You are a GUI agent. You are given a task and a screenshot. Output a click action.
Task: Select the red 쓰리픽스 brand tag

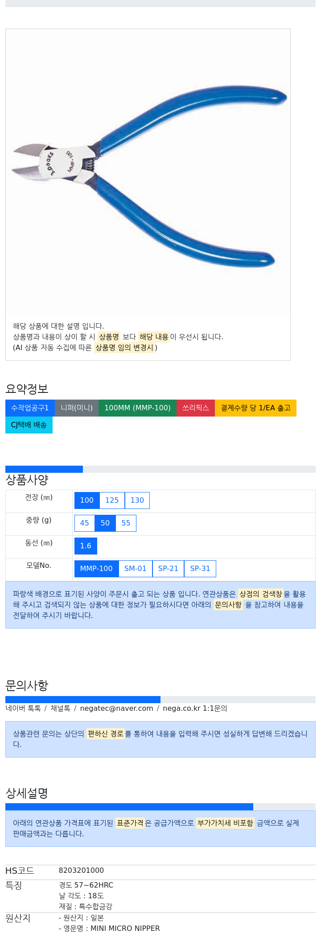[x=196, y=408]
